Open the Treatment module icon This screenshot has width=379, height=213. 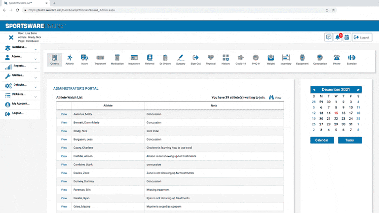(100, 60)
